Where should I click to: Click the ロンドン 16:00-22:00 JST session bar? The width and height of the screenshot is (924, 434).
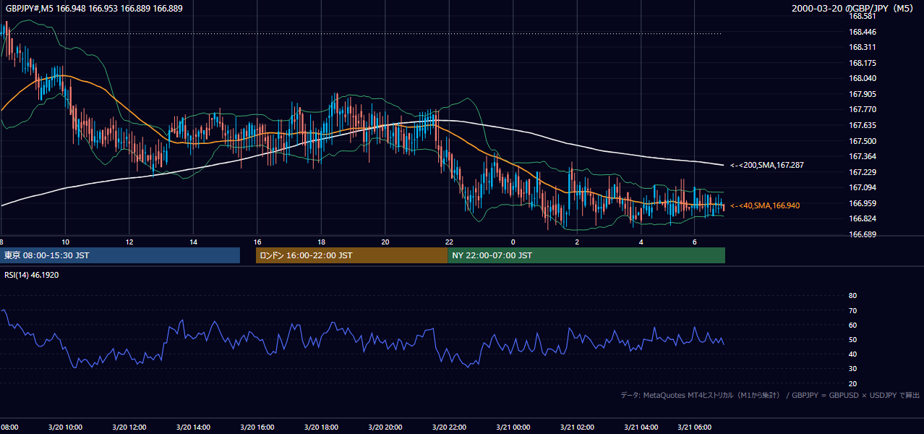(x=352, y=255)
